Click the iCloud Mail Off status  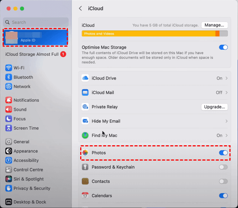[219, 93]
